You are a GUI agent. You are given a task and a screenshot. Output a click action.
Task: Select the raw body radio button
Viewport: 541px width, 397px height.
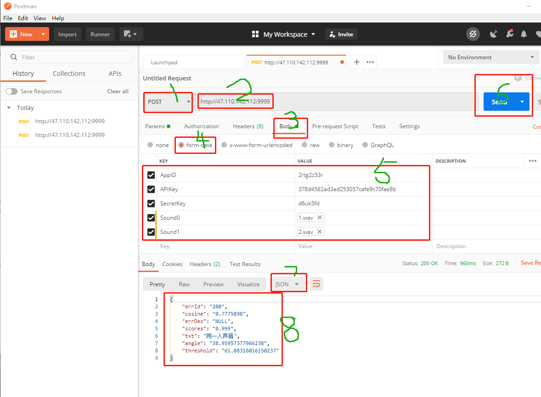(304, 145)
